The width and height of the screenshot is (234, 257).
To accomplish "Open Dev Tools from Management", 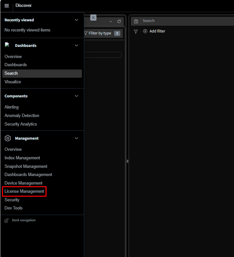I will pyautogui.click(x=13, y=208).
